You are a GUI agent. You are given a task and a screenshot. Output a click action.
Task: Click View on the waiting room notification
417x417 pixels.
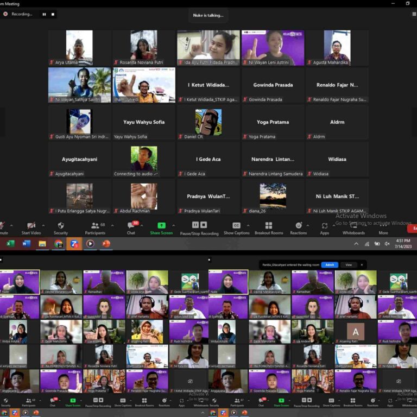pos(349,265)
